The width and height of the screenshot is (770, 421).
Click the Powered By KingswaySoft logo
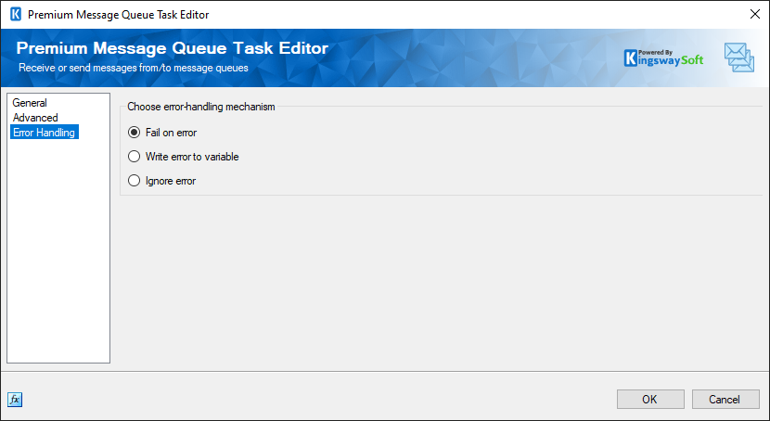[x=664, y=57]
